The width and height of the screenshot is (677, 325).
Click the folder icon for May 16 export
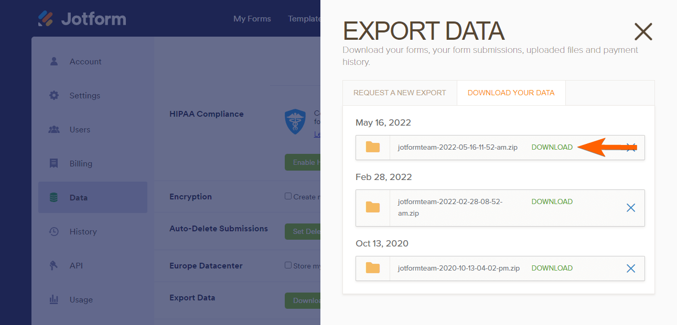tap(373, 147)
